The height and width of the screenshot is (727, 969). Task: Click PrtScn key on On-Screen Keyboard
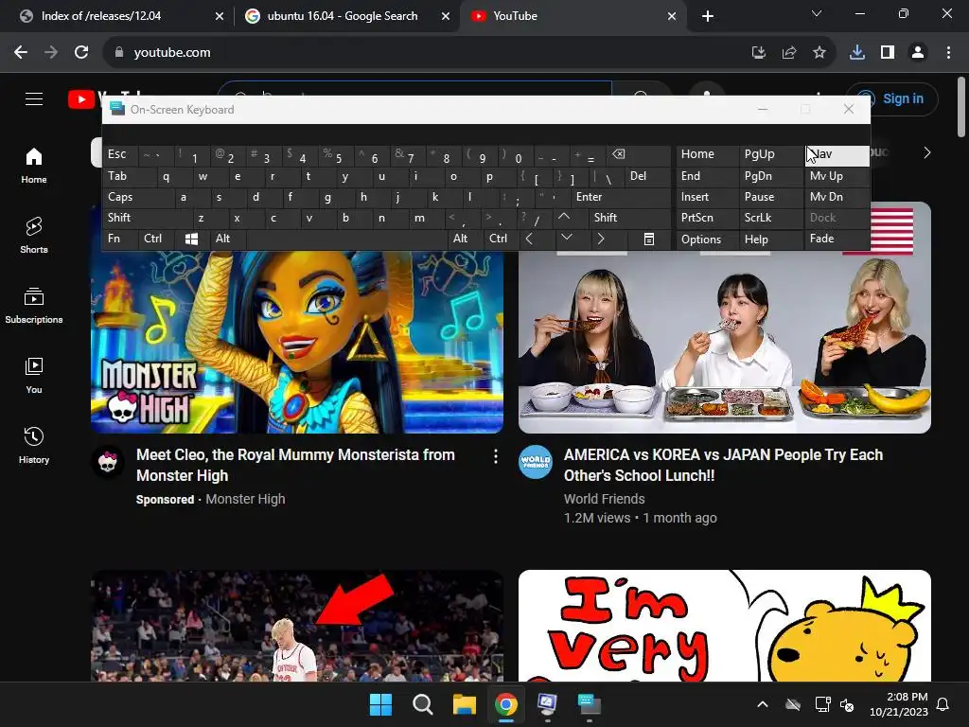(707, 218)
